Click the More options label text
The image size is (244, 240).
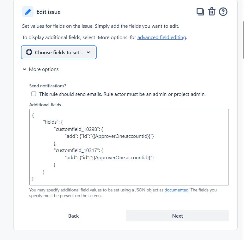pos(44,69)
